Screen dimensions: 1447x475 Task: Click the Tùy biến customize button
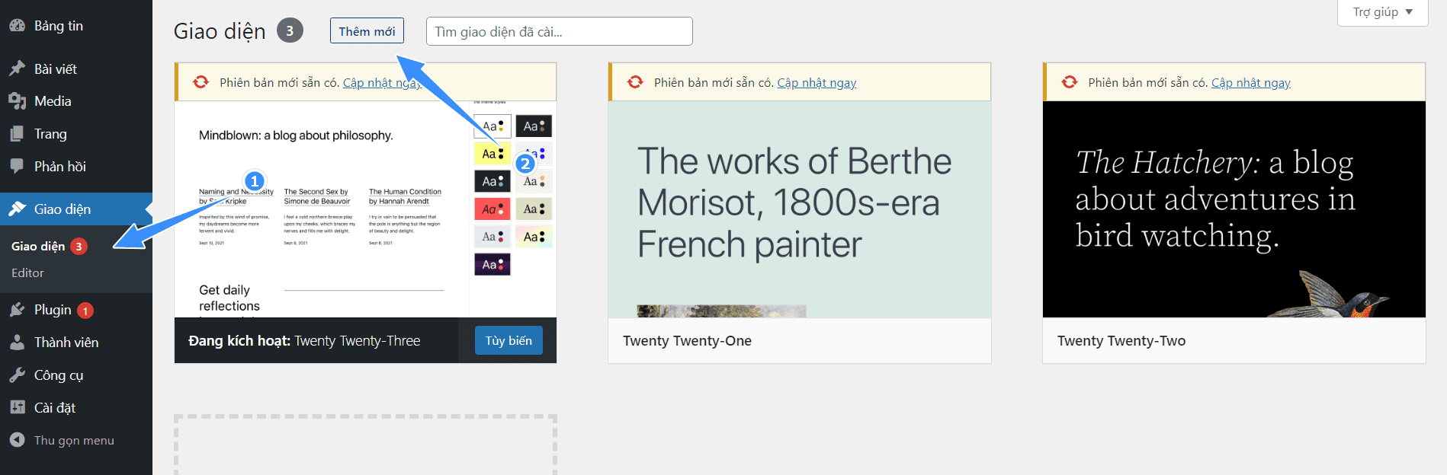[509, 340]
